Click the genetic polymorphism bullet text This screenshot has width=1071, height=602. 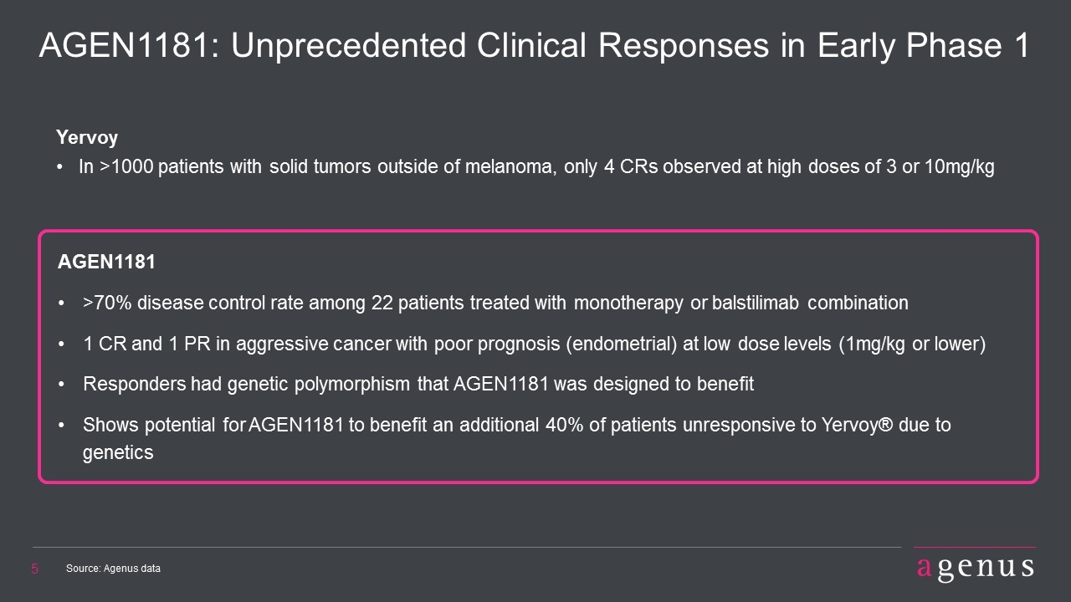(418, 385)
